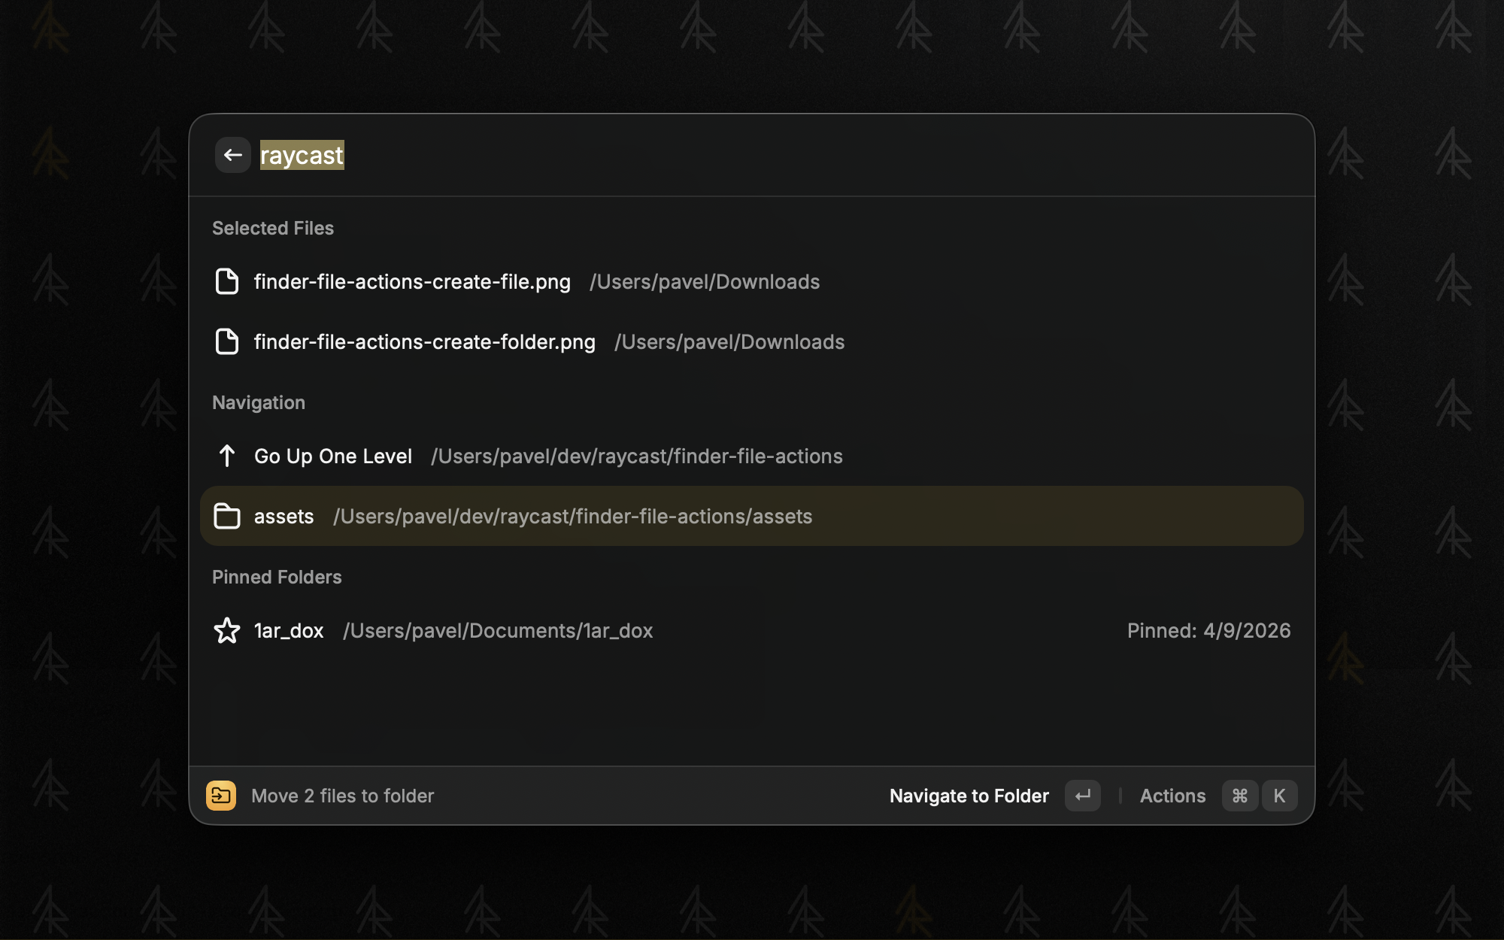The width and height of the screenshot is (1504, 940).
Task: Click the raycast search field
Action: tap(775, 155)
